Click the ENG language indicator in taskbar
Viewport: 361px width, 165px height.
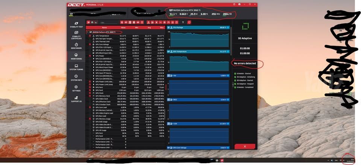click(336, 160)
